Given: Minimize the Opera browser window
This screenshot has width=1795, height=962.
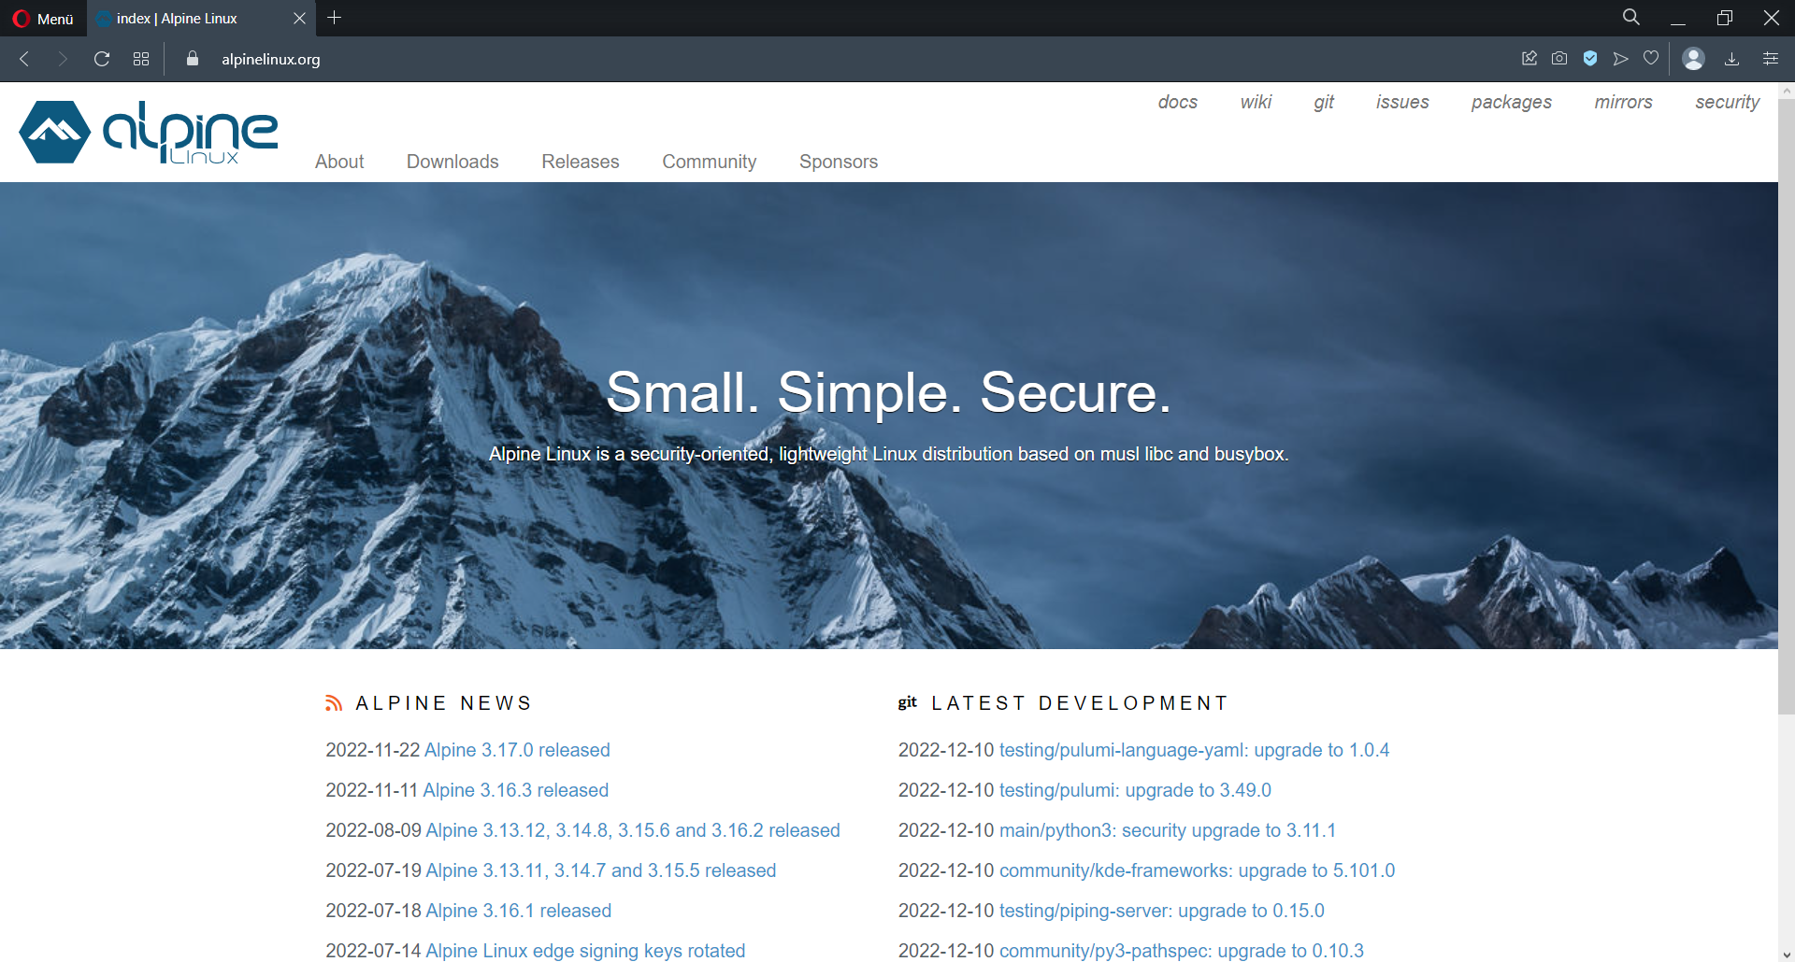Looking at the screenshot, I should pos(1678,18).
